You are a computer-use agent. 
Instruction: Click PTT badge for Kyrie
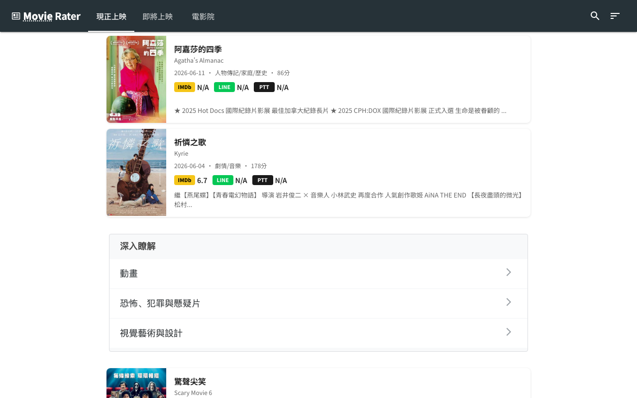[263, 180]
